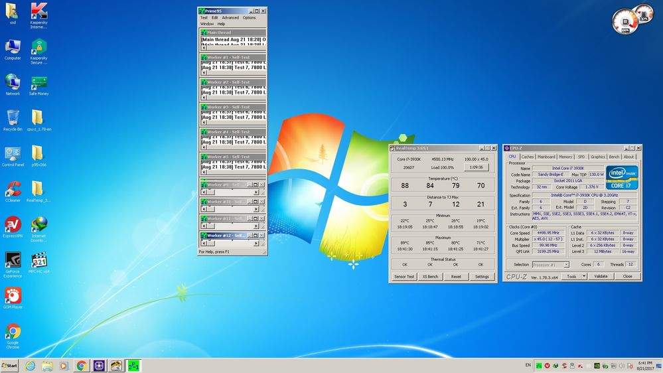Open the Processor #1 selection dropdown

pyautogui.click(x=551, y=265)
